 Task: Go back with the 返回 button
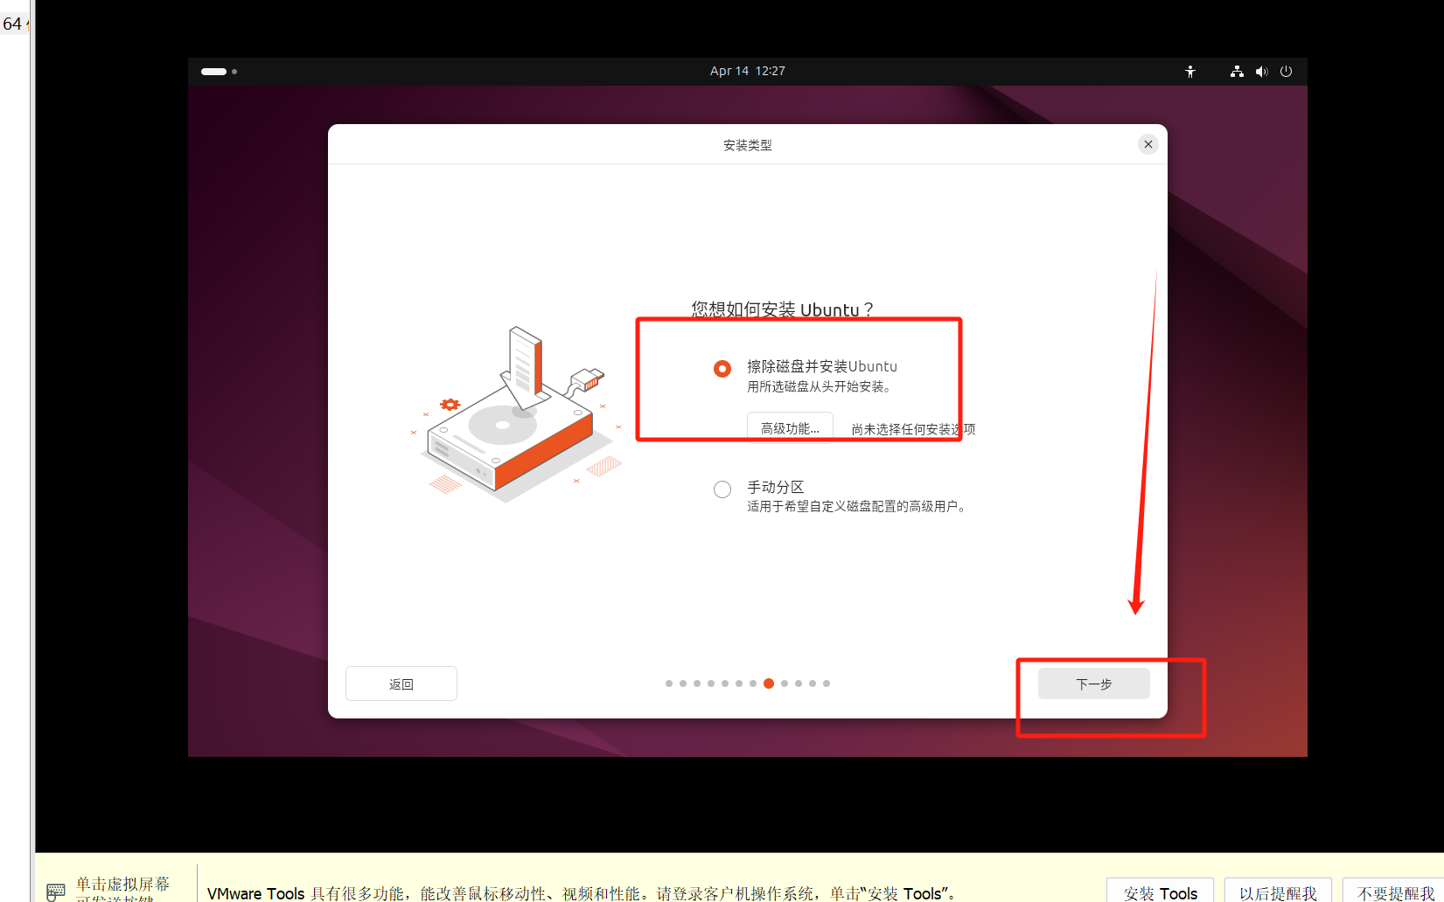pos(401,683)
